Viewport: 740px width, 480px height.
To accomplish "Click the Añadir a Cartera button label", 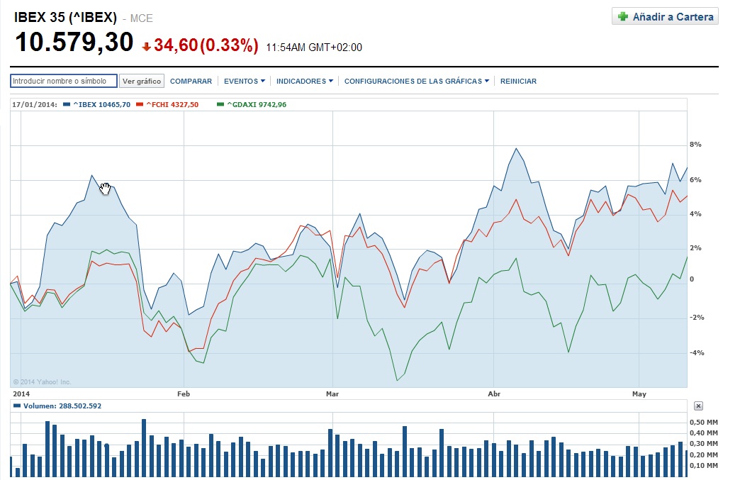I will (x=673, y=16).
